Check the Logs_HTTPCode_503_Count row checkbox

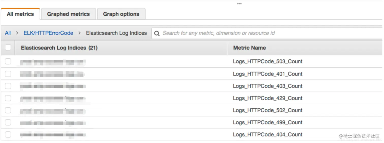tap(8, 61)
